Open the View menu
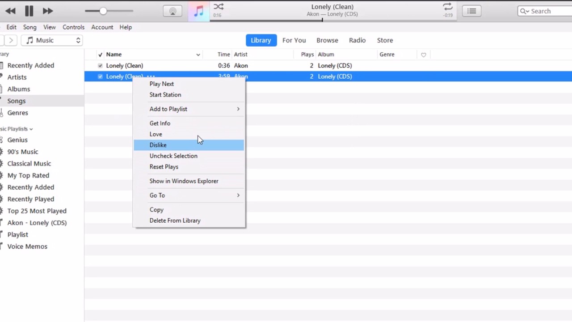 pyautogui.click(x=50, y=27)
